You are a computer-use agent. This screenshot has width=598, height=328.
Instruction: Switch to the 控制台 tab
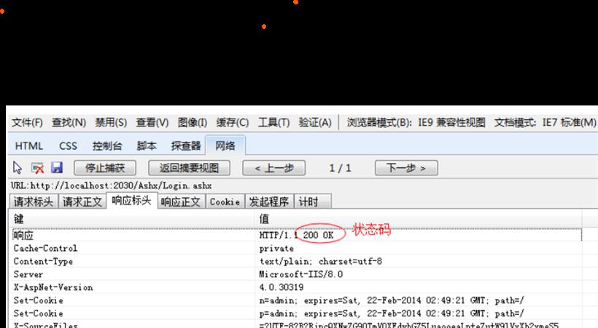pos(106,145)
